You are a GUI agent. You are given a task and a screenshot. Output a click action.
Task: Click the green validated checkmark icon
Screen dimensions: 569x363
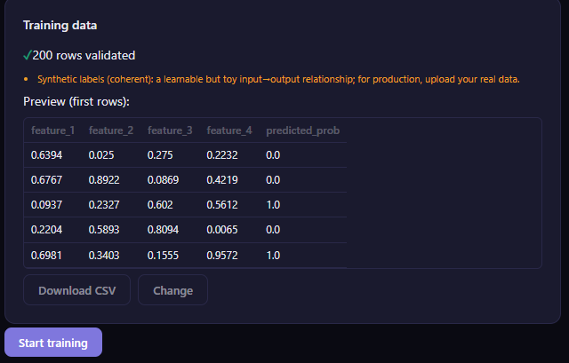28,55
